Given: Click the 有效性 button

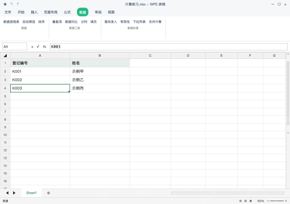Looking at the screenshot, I should coord(125,22).
